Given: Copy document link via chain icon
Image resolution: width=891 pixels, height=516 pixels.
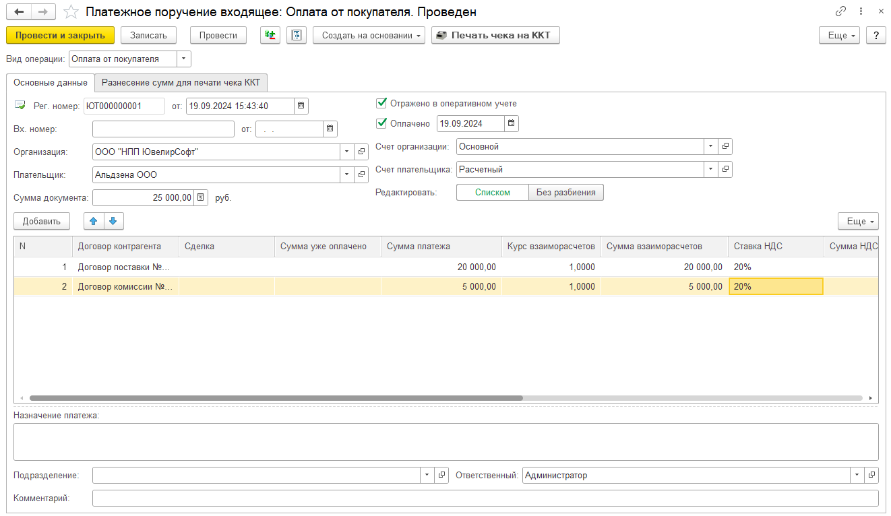Looking at the screenshot, I should click(x=840, y=12).
